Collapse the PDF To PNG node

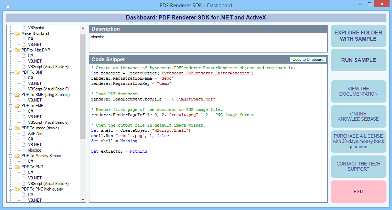coord(10,167)
